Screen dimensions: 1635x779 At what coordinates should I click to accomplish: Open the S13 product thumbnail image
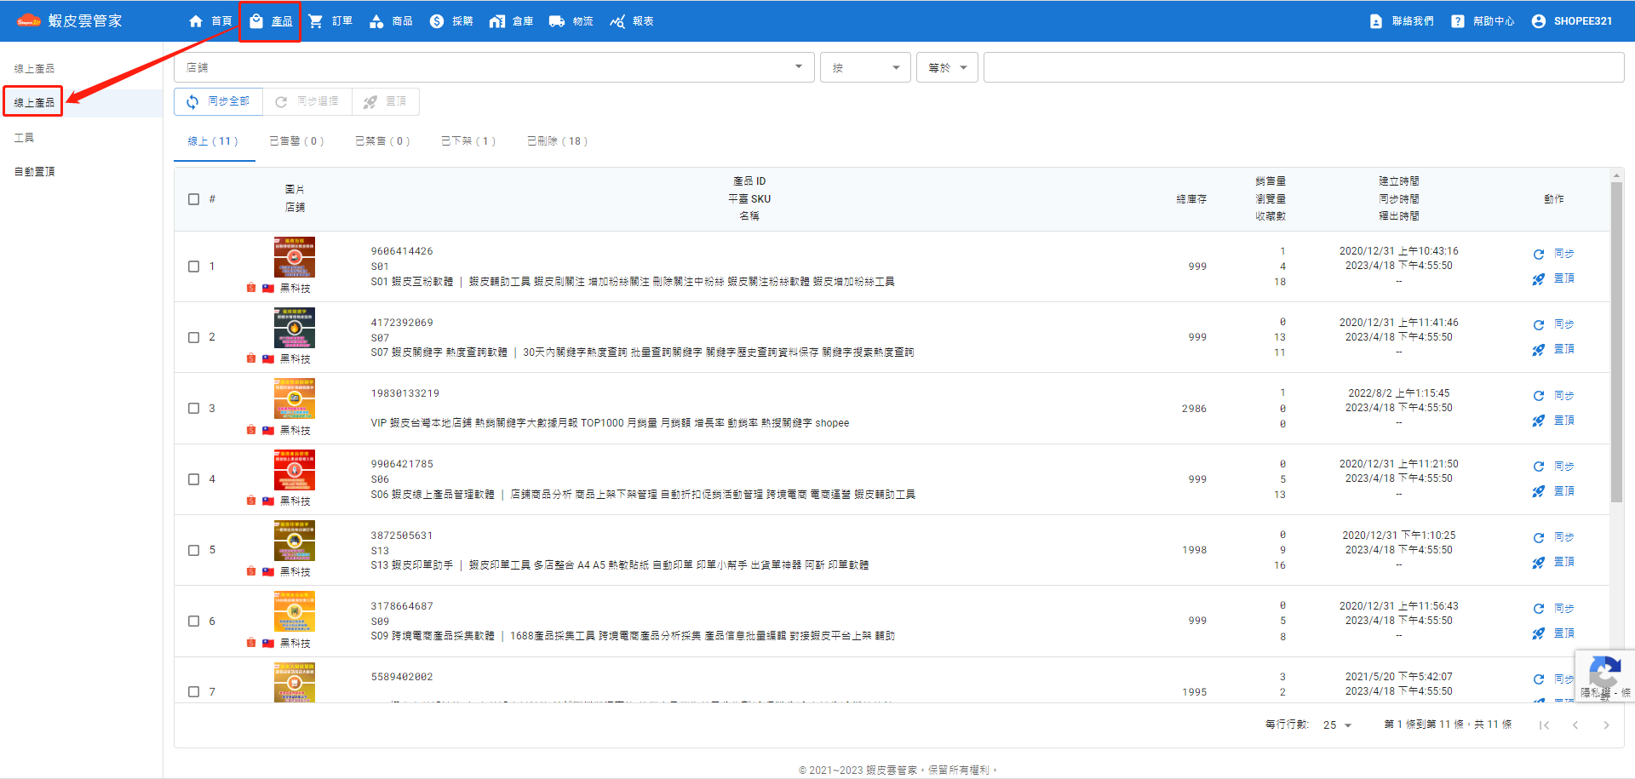point(295,541)
